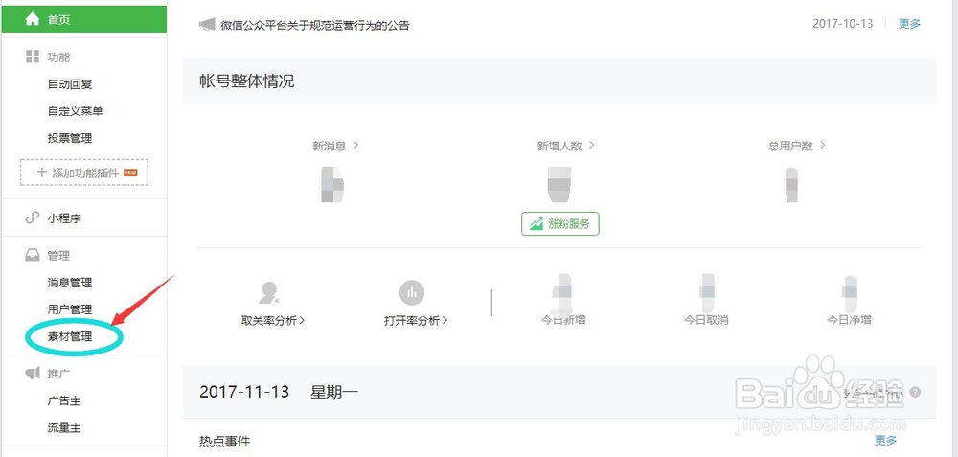The width and height of the screenshot is (958, 457).
Task: Open 自动回复 in the sidebar
Action: (x=70, y=84)
